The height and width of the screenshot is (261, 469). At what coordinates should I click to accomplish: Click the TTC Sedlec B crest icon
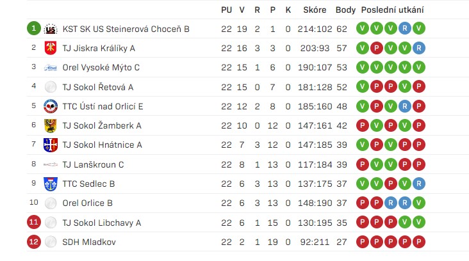click(x=51, y=184)
